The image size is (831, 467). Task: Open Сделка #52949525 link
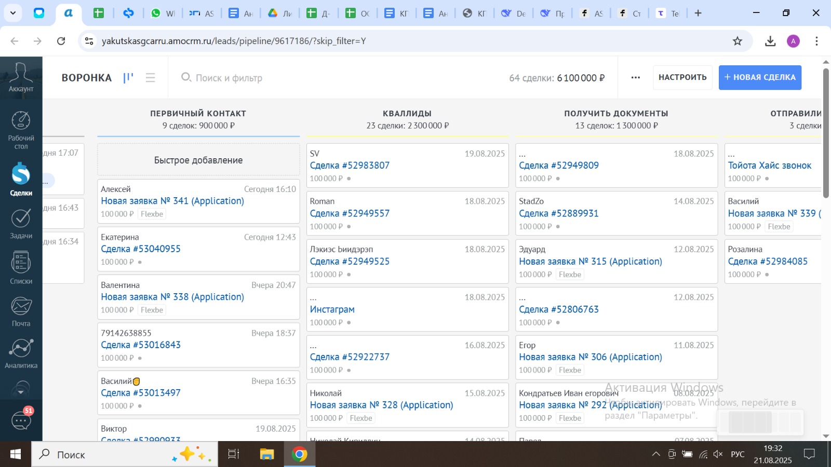pos(350,261)
